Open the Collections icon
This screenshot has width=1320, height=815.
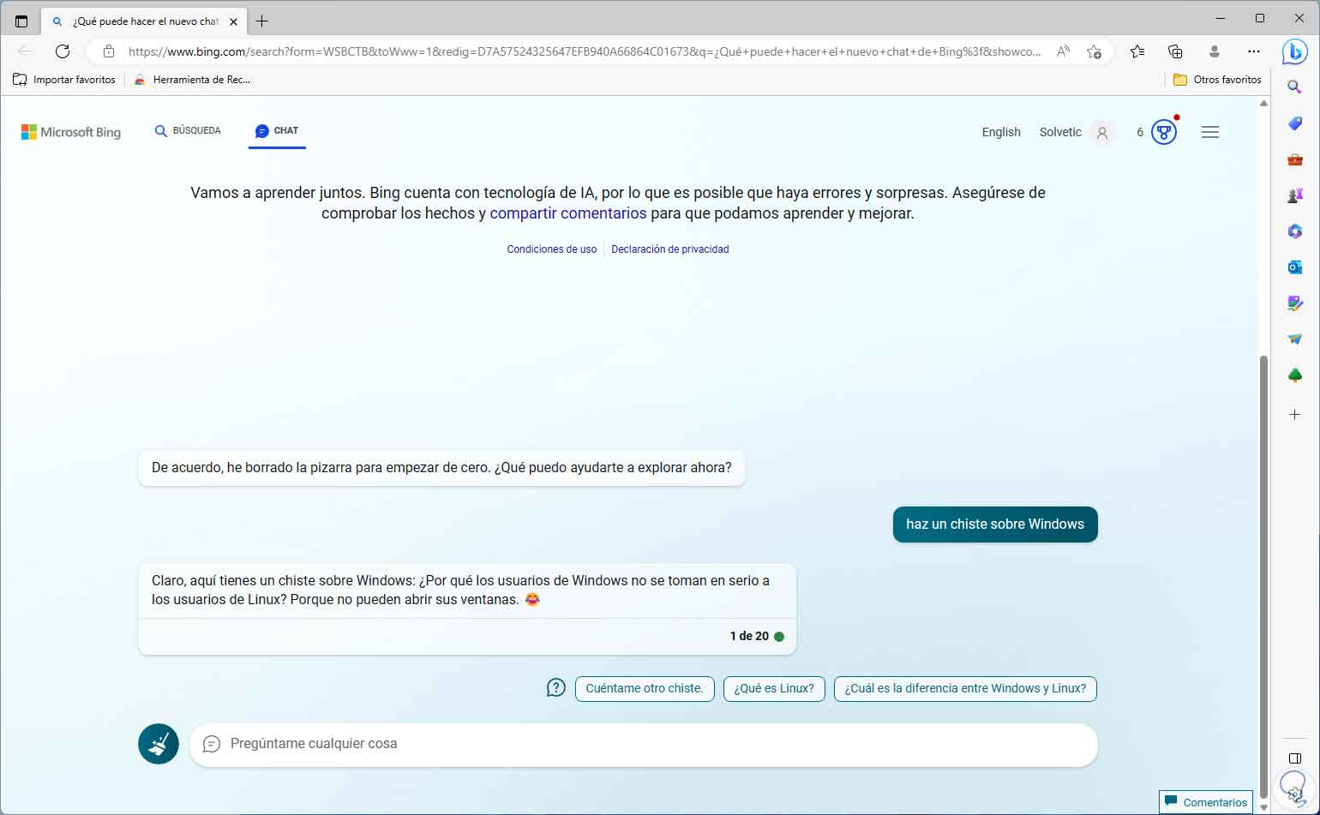(x=1176, y=51)
